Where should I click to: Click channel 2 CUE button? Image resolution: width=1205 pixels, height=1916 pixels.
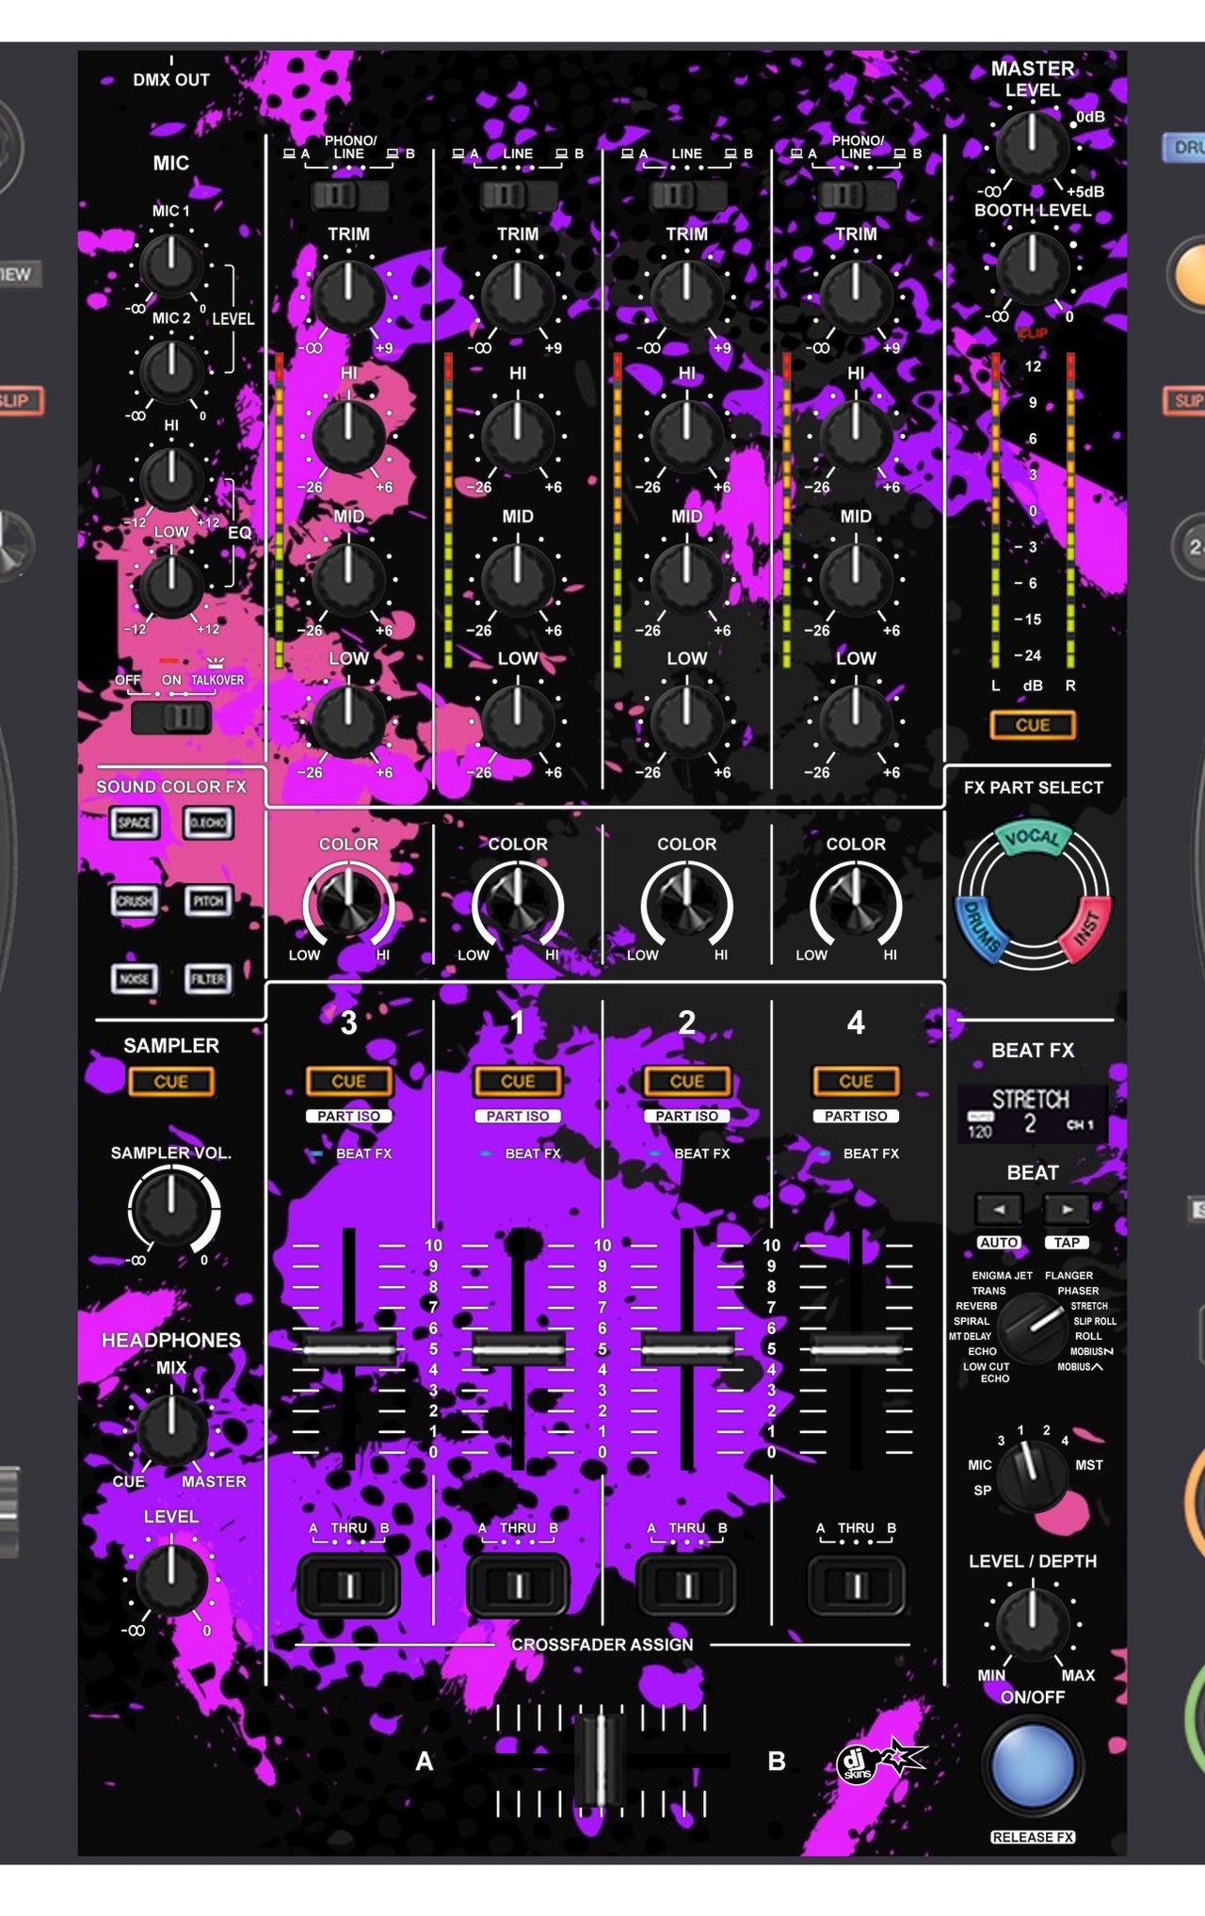click(687, 1082)
